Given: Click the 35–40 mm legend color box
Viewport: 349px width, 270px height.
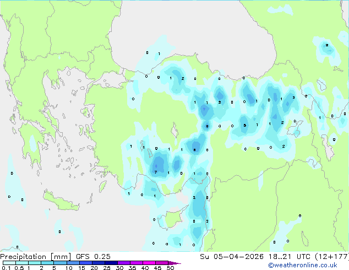Looking at the screenshot, I should [x=136, y=263].
